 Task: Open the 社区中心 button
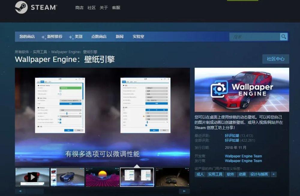pos(276,59)
